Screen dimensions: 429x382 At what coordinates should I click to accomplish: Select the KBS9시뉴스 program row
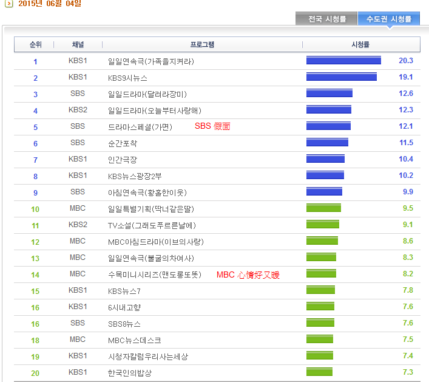pyautogui.click(x=217, y=78)
